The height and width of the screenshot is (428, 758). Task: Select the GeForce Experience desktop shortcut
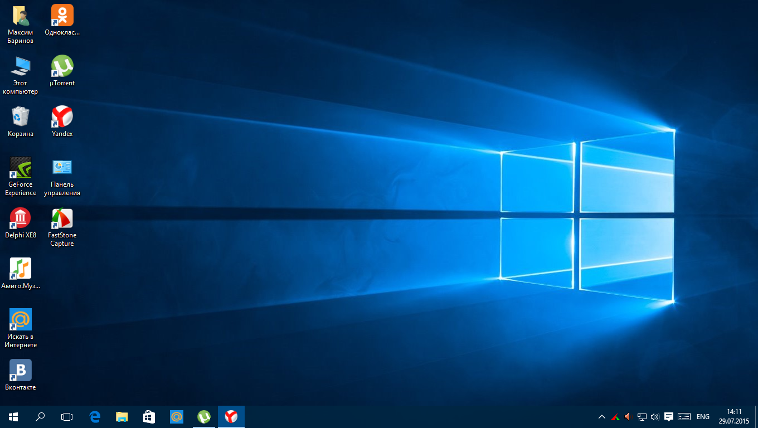pyautogui.click(x=21, y=177)
